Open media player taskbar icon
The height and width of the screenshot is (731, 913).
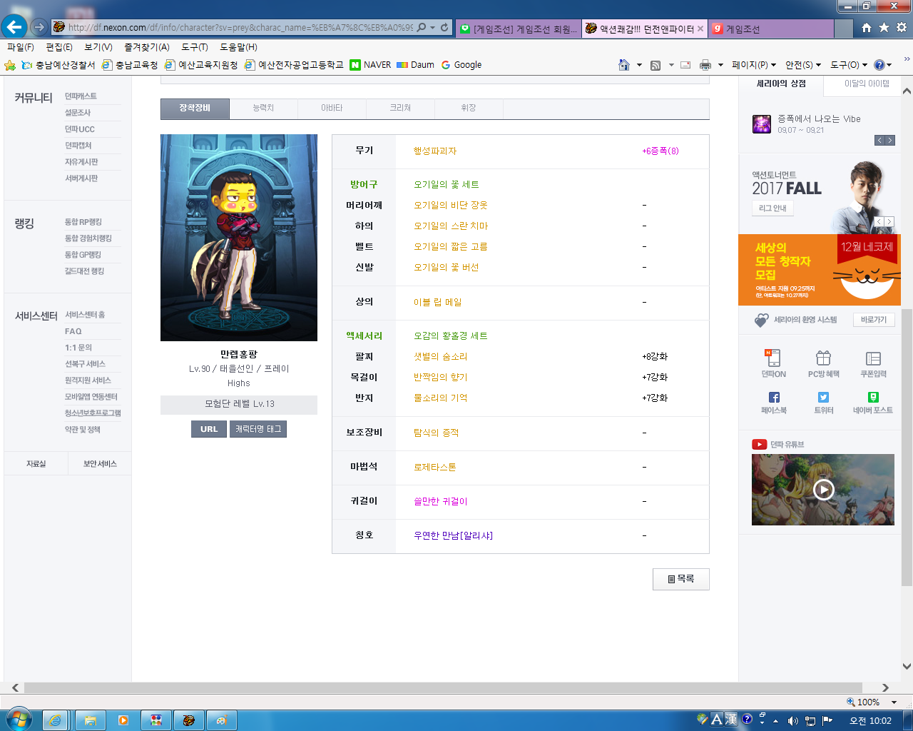click(x=123, y=720)
